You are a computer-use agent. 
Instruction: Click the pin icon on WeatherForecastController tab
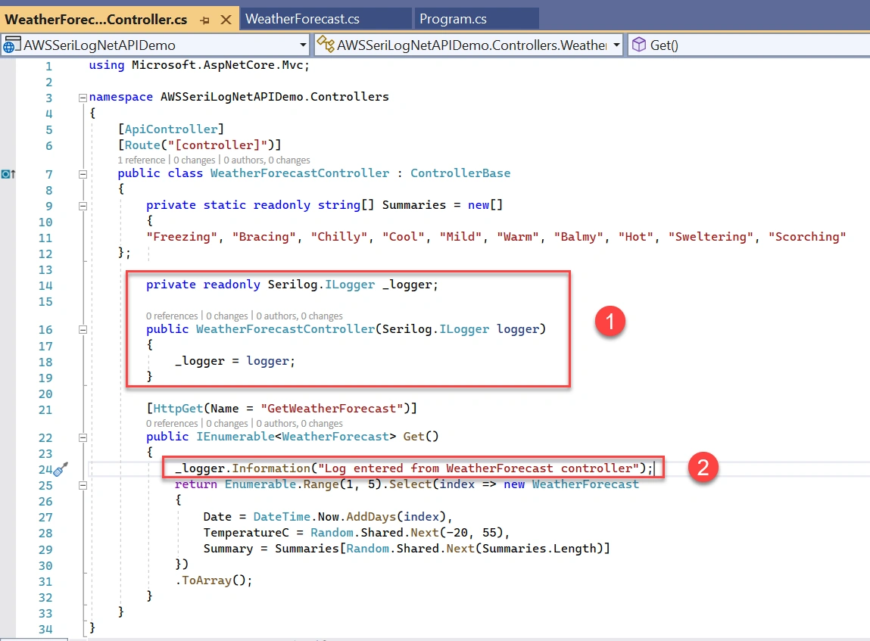(204, 20)
